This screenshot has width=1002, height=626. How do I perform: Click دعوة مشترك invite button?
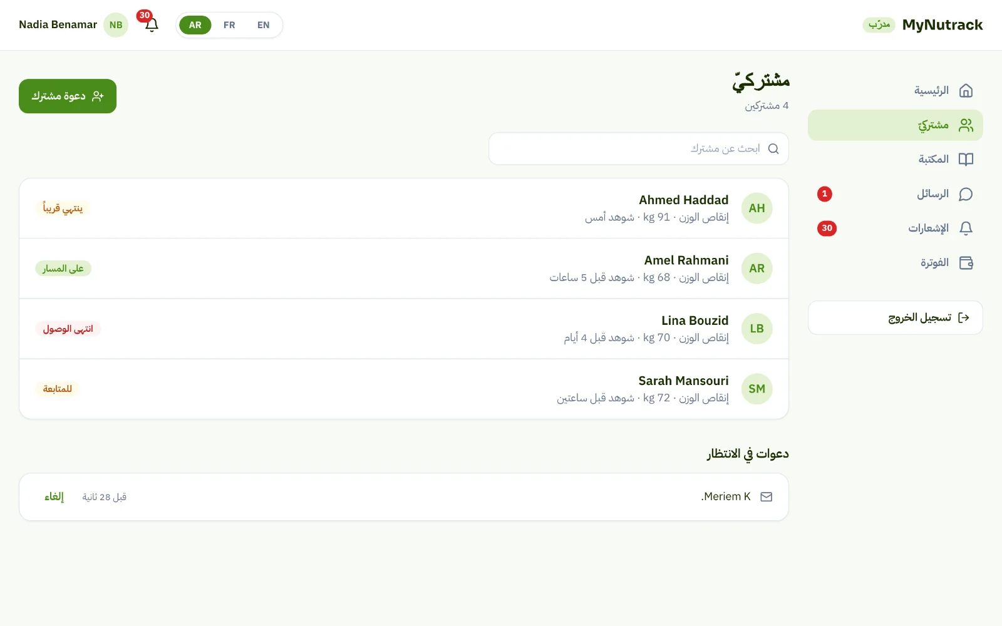point(68,96)
